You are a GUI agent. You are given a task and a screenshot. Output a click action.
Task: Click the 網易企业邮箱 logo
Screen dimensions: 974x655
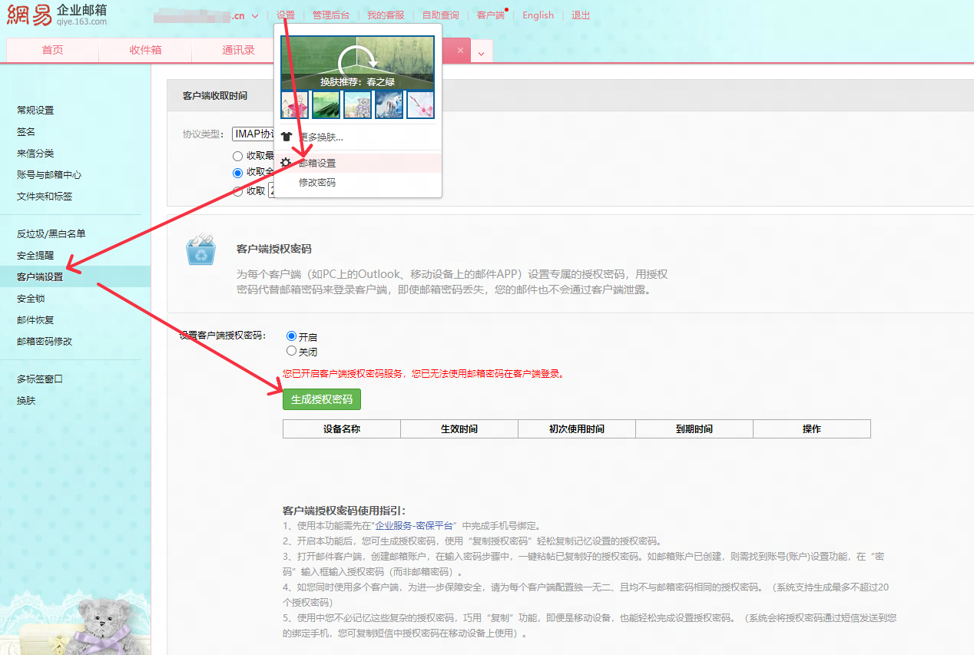coord(55,15)
